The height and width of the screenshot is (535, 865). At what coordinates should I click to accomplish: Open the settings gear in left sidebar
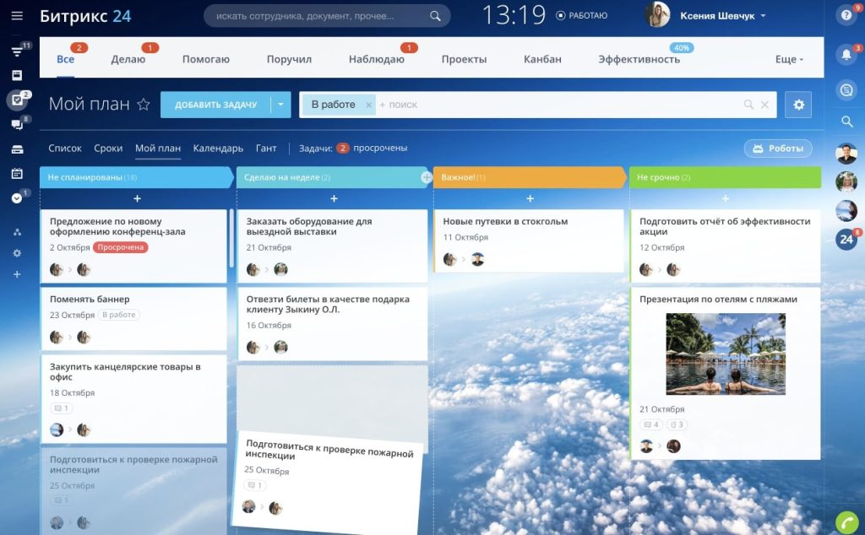tap(17, 253)
